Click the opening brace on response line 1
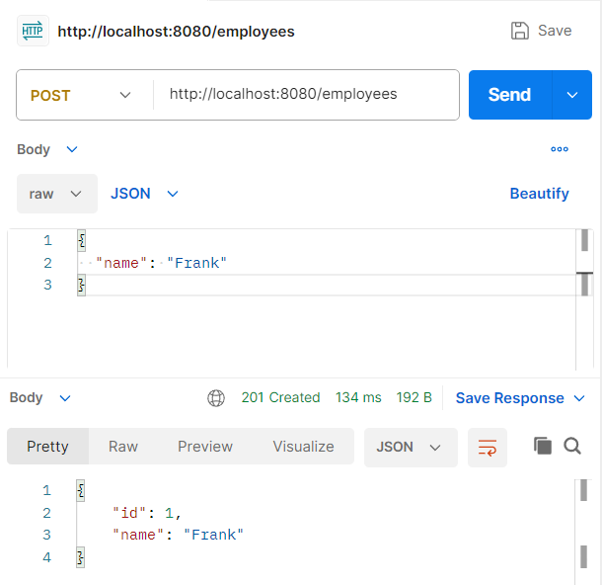 [x=81, y=491]
